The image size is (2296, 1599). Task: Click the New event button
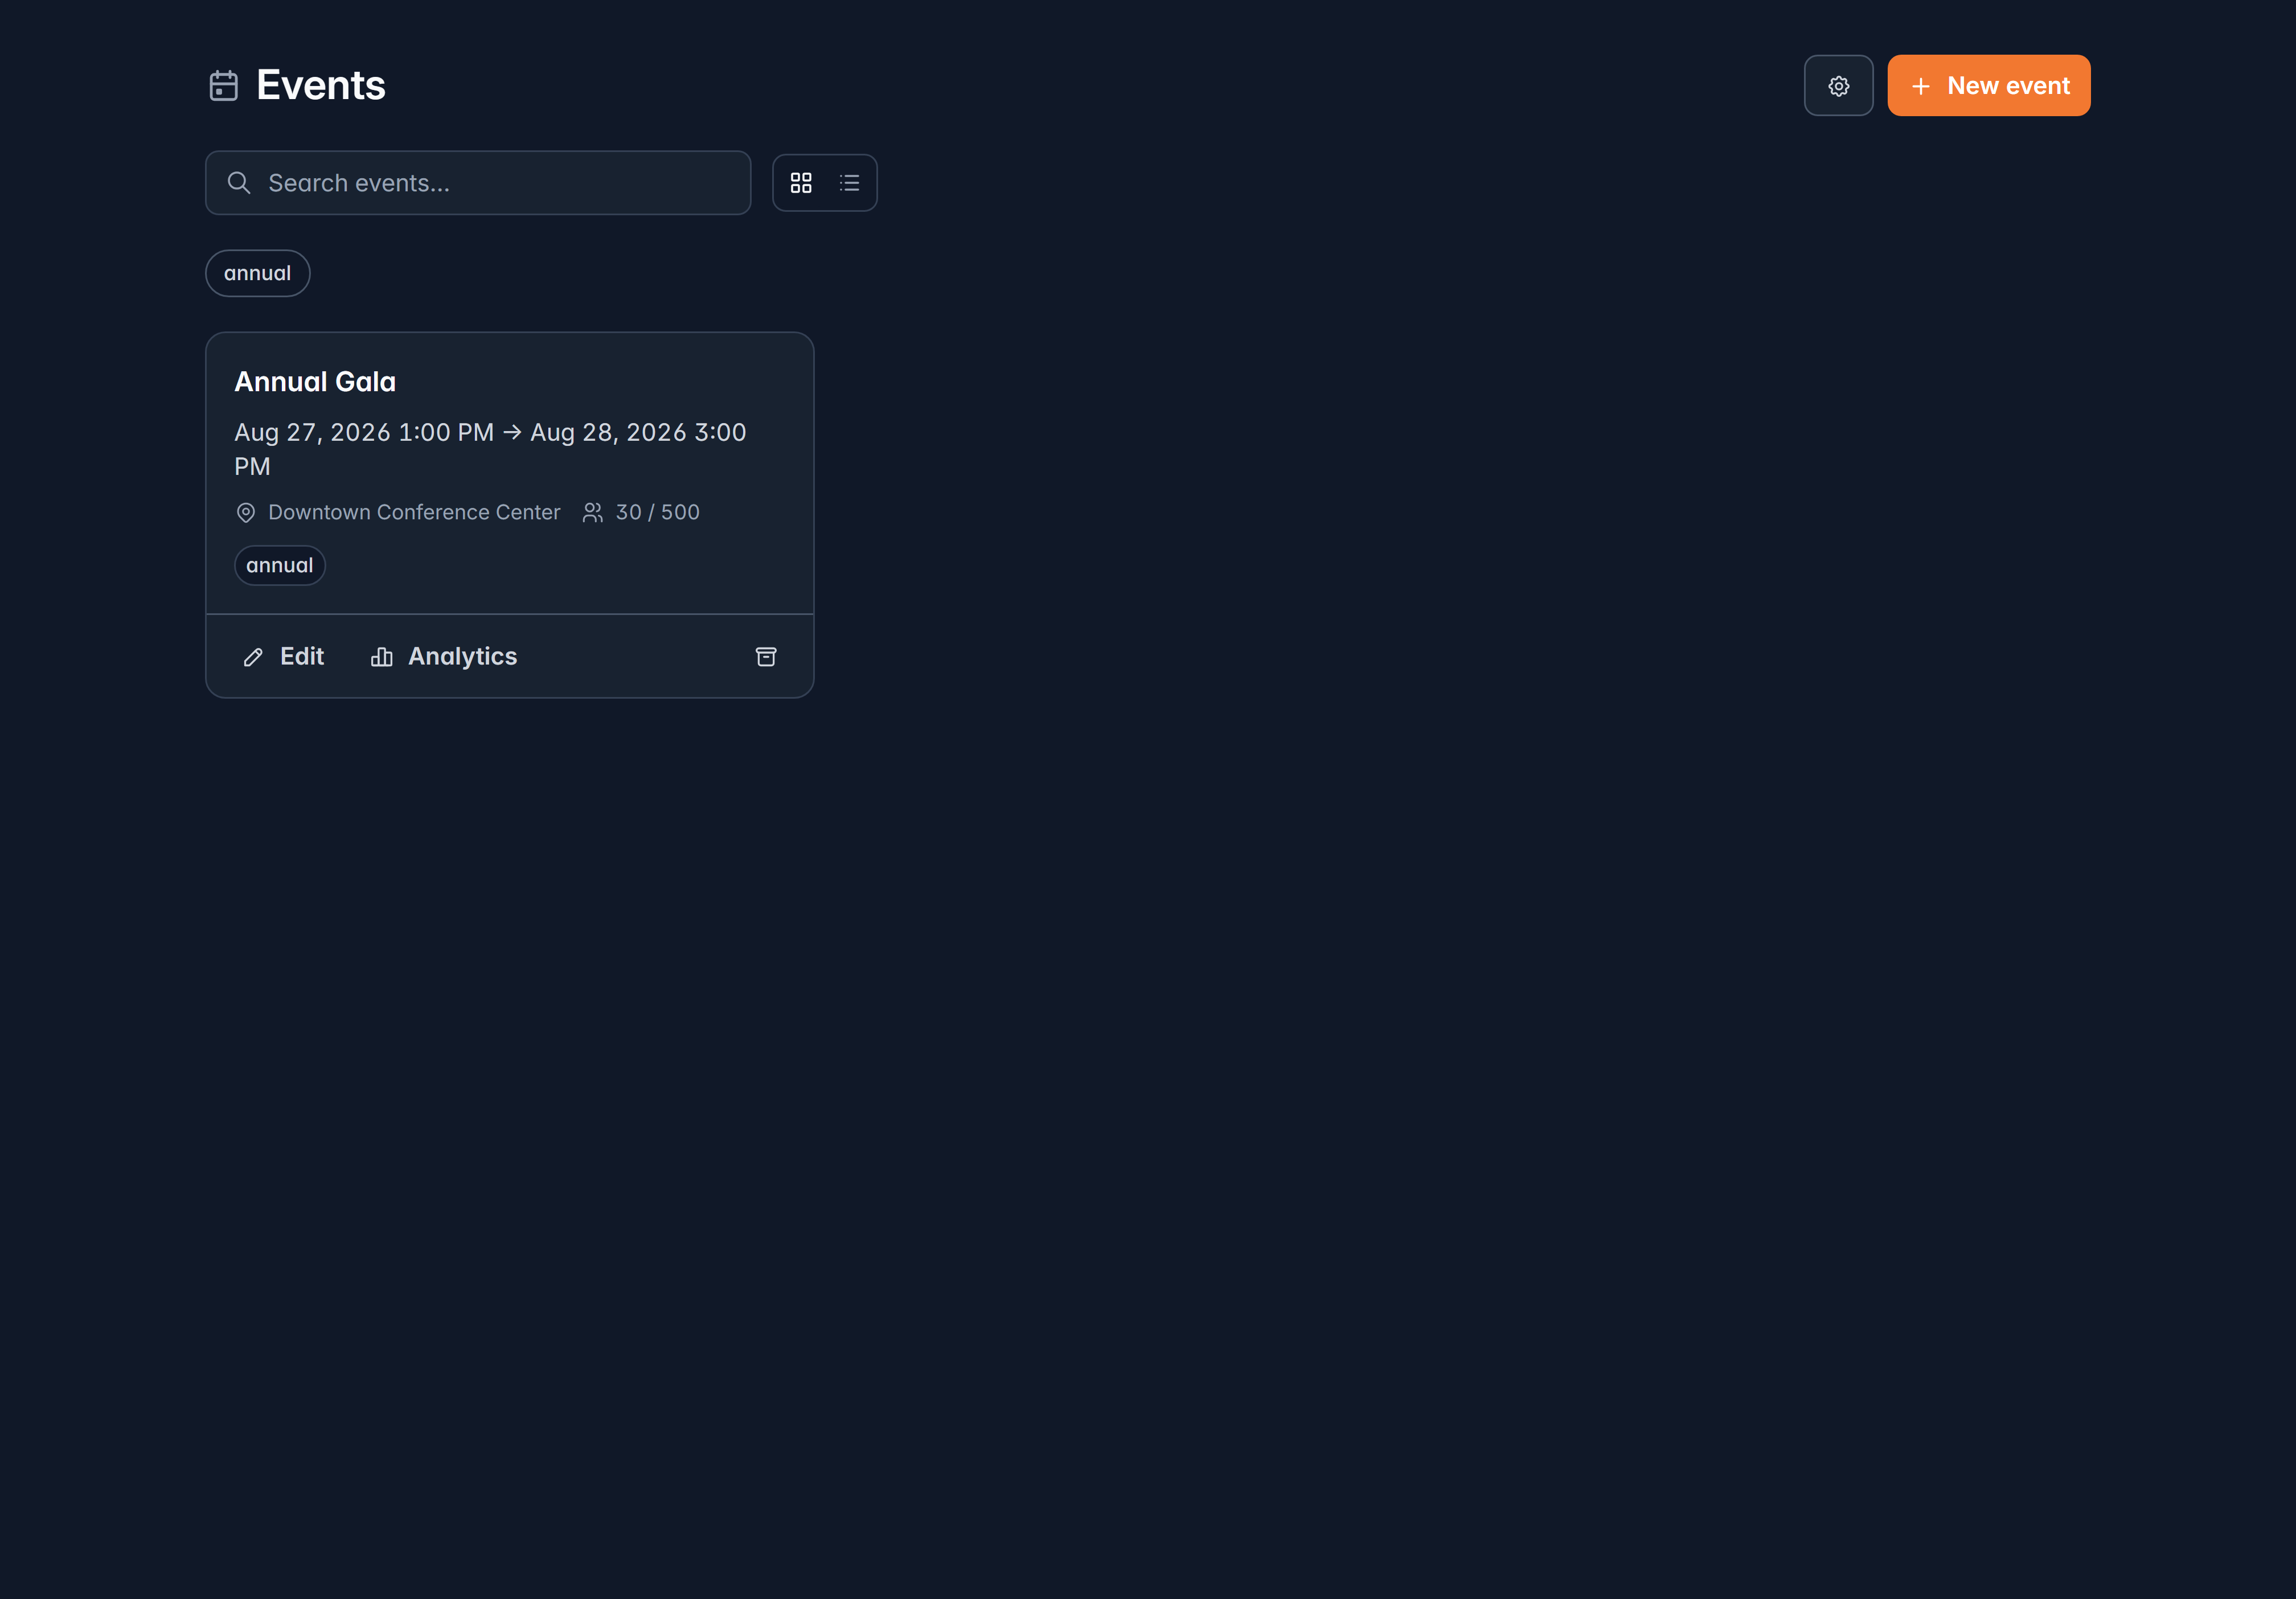[x=1988, y=86]
